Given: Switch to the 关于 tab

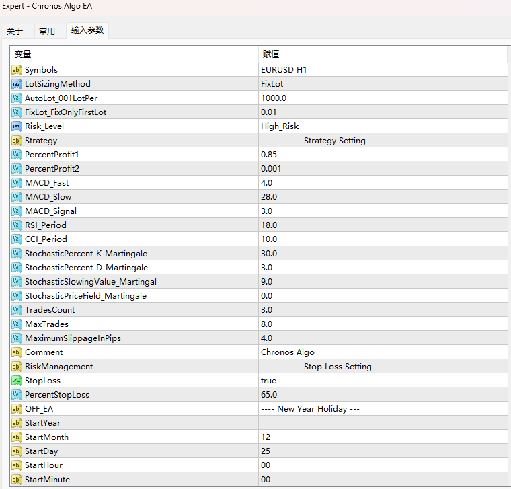Looking at the screenshot, I should [x=15, y=32].
